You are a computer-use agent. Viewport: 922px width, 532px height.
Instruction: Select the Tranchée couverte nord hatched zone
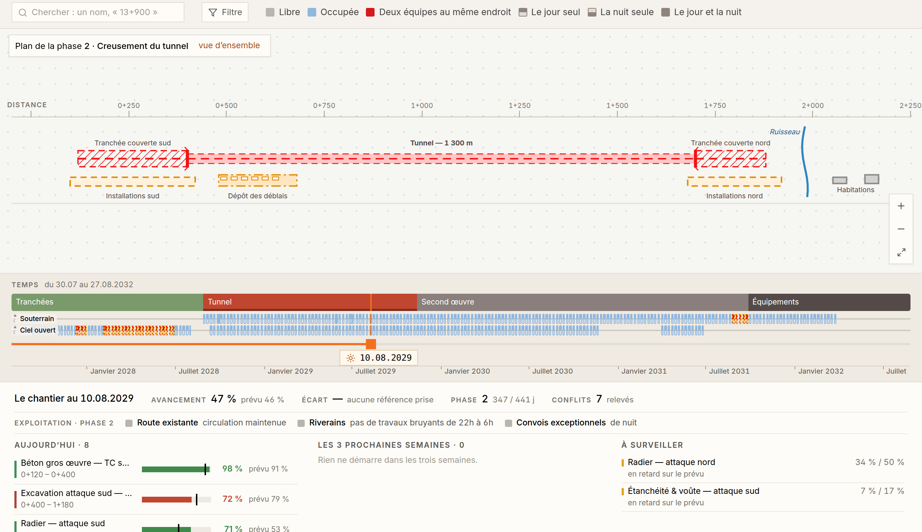730,159
